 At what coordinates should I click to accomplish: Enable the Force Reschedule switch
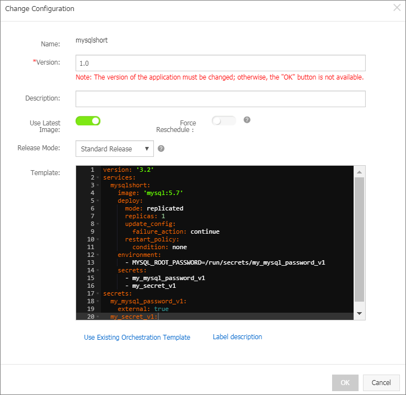[x=224, y=121]
